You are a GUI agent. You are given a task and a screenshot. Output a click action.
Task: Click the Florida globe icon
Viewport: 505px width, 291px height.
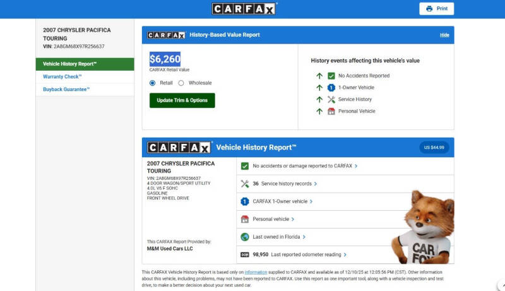tap(245, 237)
